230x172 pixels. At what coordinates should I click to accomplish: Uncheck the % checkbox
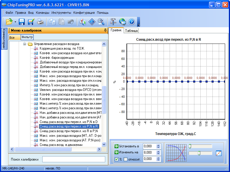click(x=116, y=159)
